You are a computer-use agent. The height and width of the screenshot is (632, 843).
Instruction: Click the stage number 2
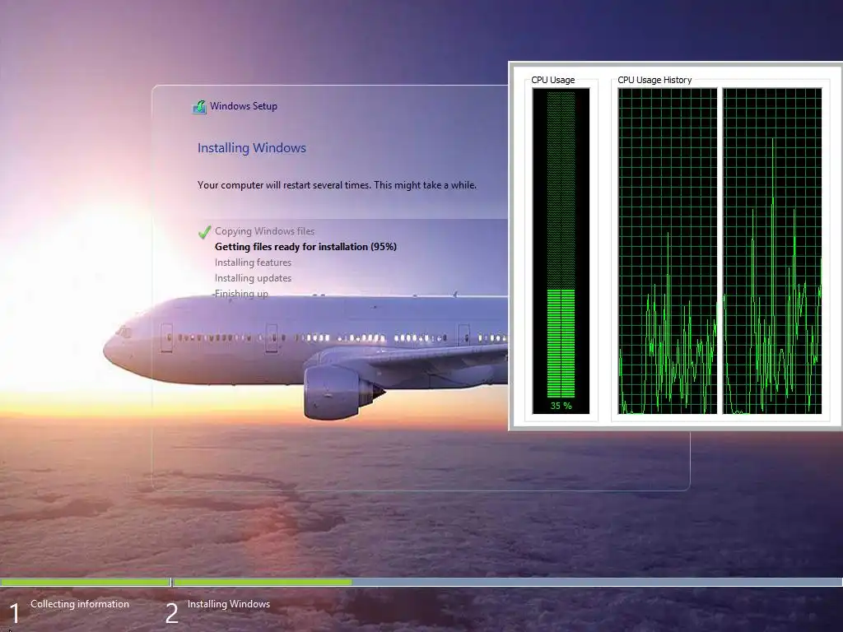(x=171, y=614)
